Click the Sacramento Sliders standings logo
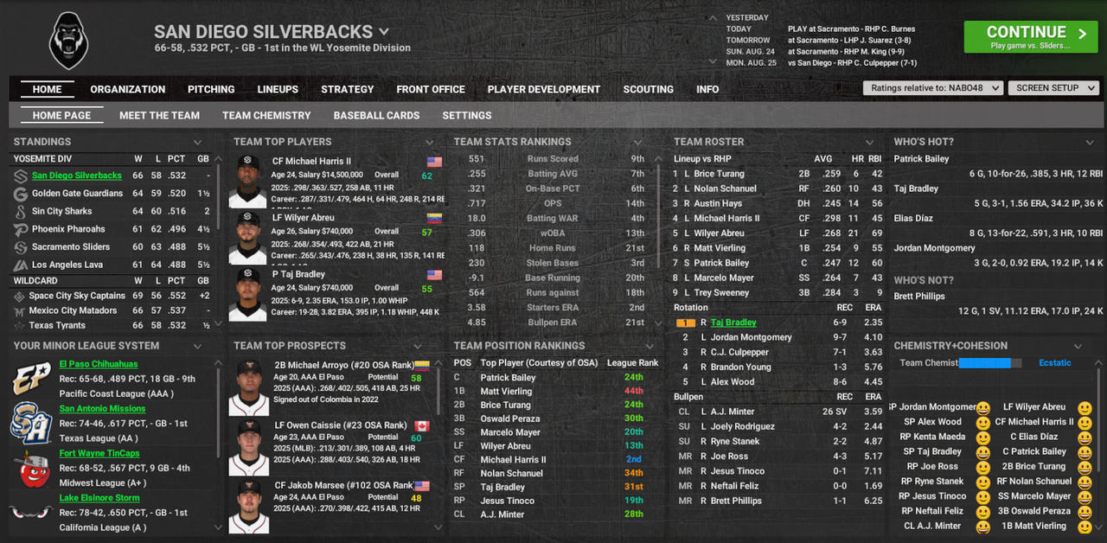Image resolution: width=1107 pixels, height=543 pixels. click(x=21, y=246)
